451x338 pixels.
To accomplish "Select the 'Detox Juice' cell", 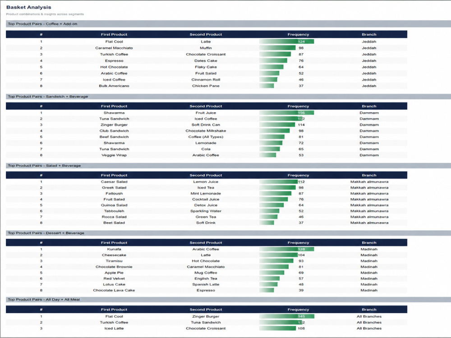I will tap(206, 205).
